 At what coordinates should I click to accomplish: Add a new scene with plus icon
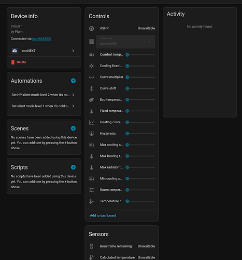73,128
